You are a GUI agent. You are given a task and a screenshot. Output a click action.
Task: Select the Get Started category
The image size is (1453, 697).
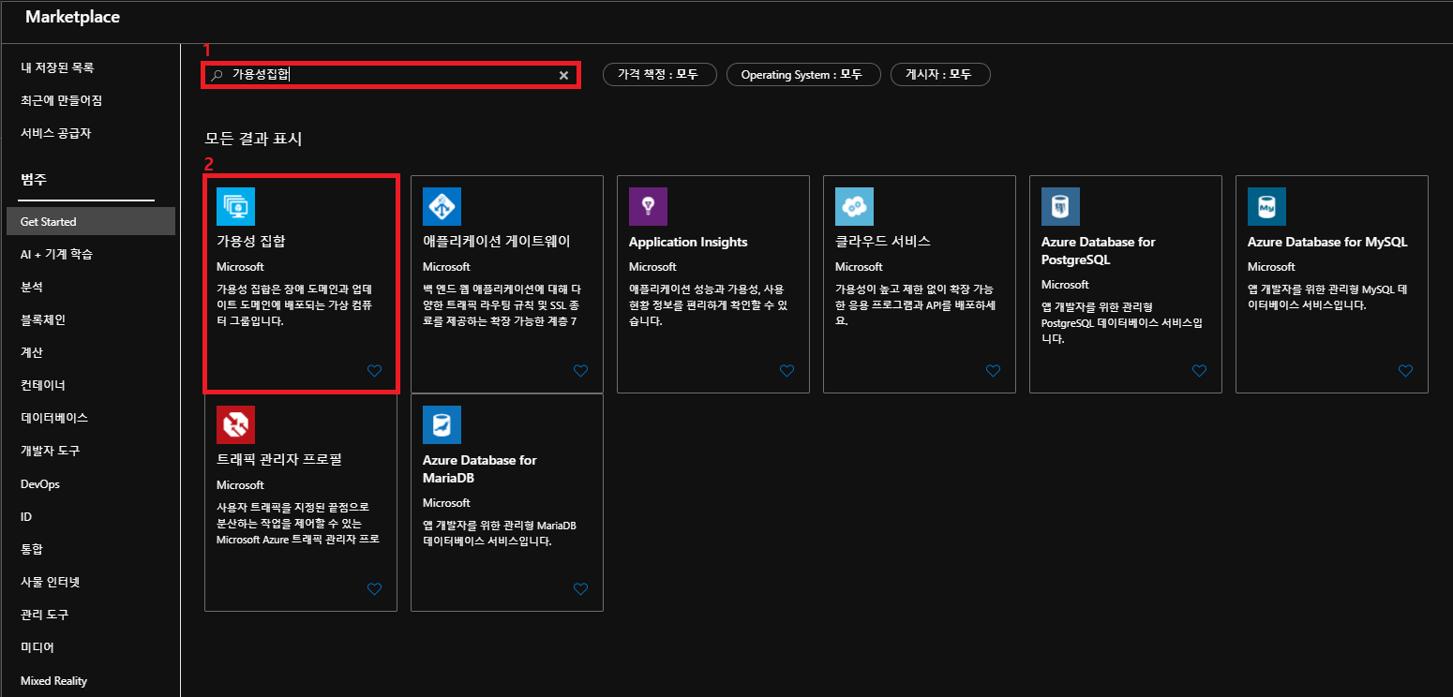pos(89,221)
